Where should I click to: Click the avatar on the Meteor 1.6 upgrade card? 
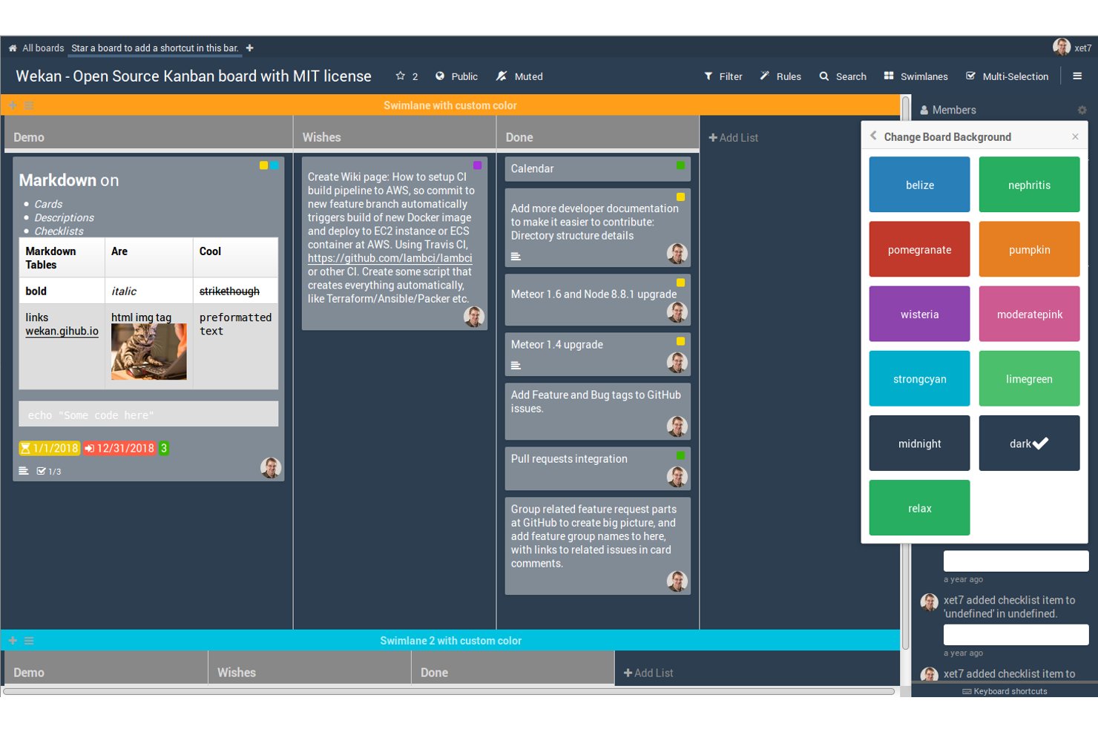pos(677,312)
